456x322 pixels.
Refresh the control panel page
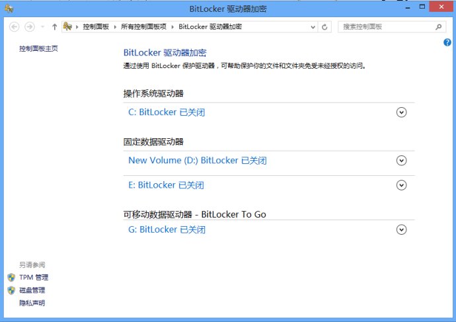point(324,27)
